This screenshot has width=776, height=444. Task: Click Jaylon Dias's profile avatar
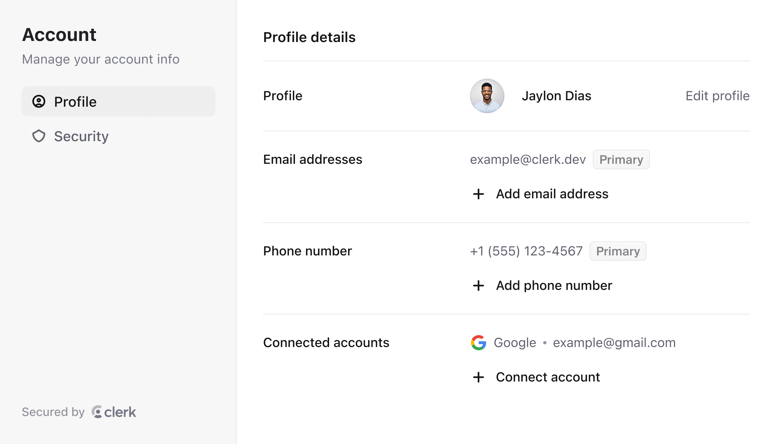[487, 96]
